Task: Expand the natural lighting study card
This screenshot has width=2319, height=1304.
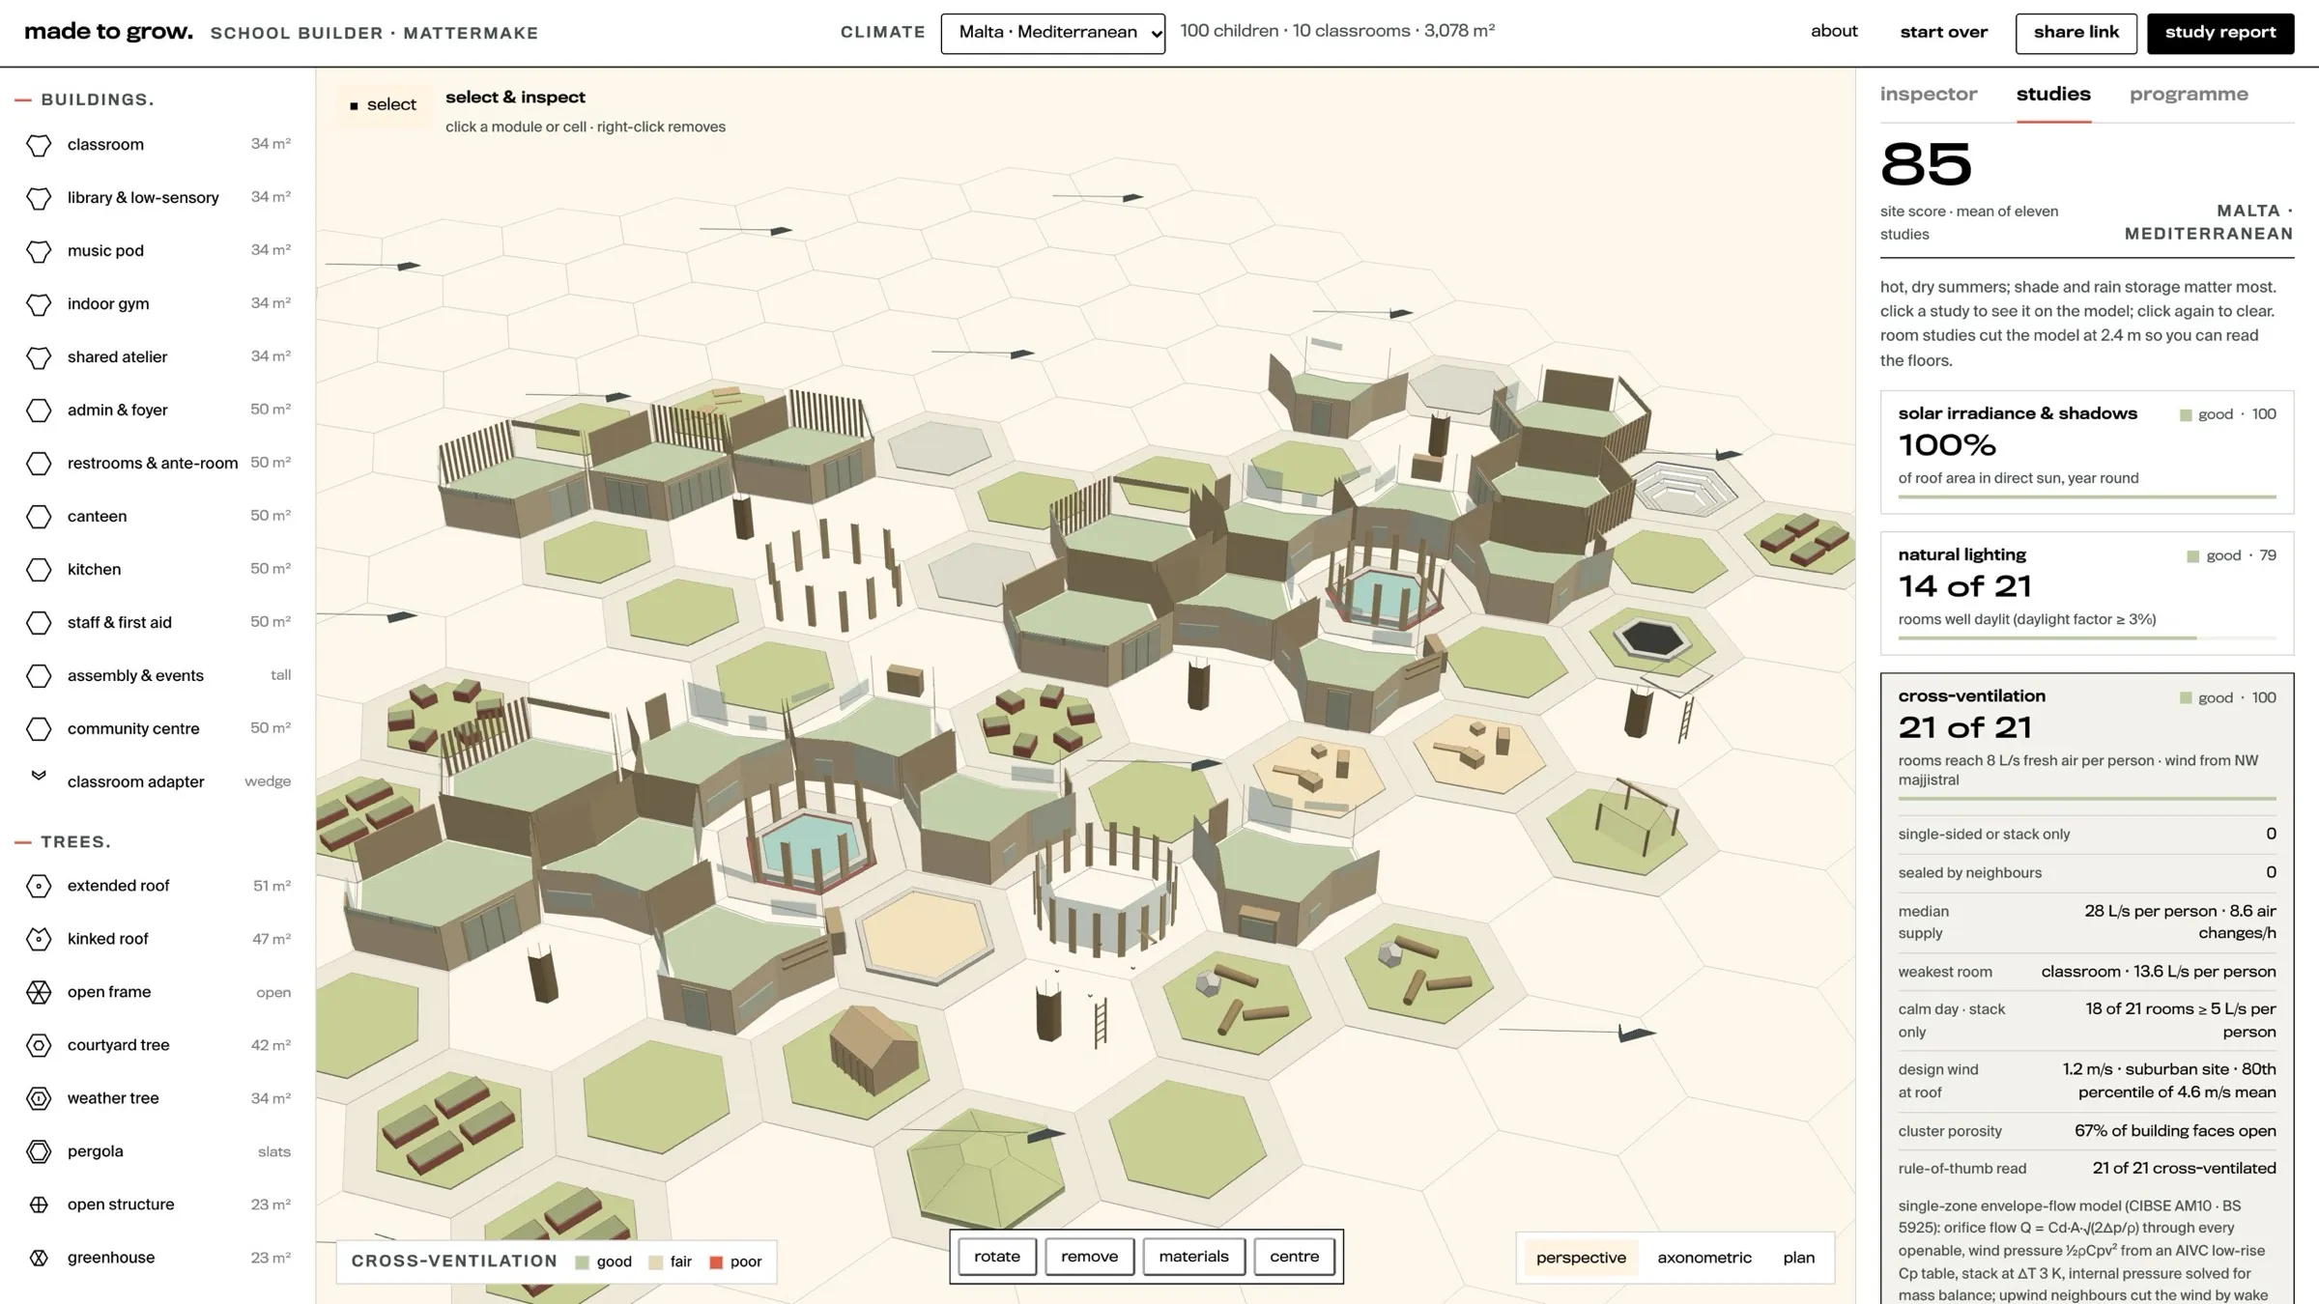Action: point(2087,592)
